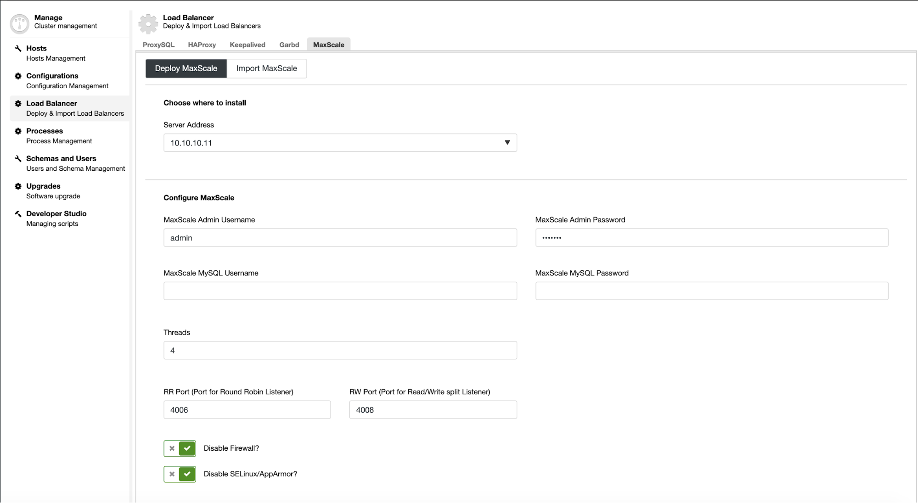Turn off Disable SELinux/AppArmor using X
The image size is (918, 503).
pyautogui.click(x=172, y=474)
